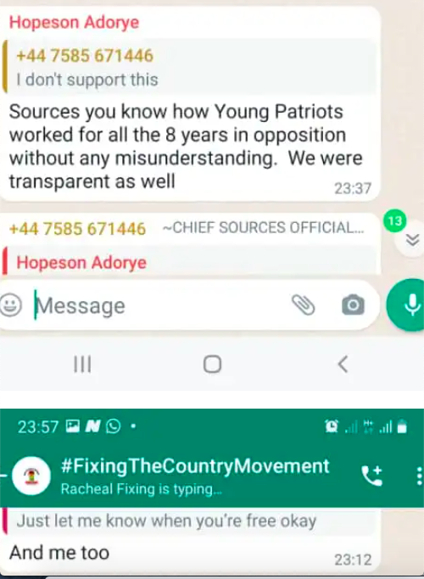Screen dimensions: 424x579
Task: Tap the Android recent apps button
Action: pos(82,365)
